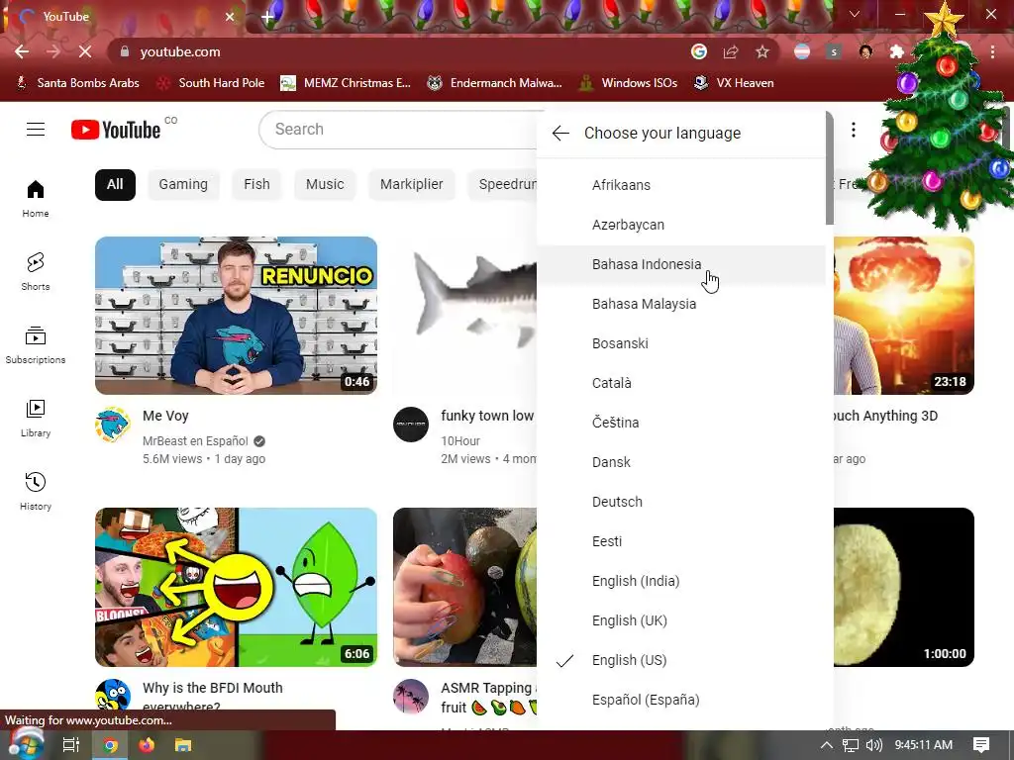Pick English (UK)

(x=681, y=620)
